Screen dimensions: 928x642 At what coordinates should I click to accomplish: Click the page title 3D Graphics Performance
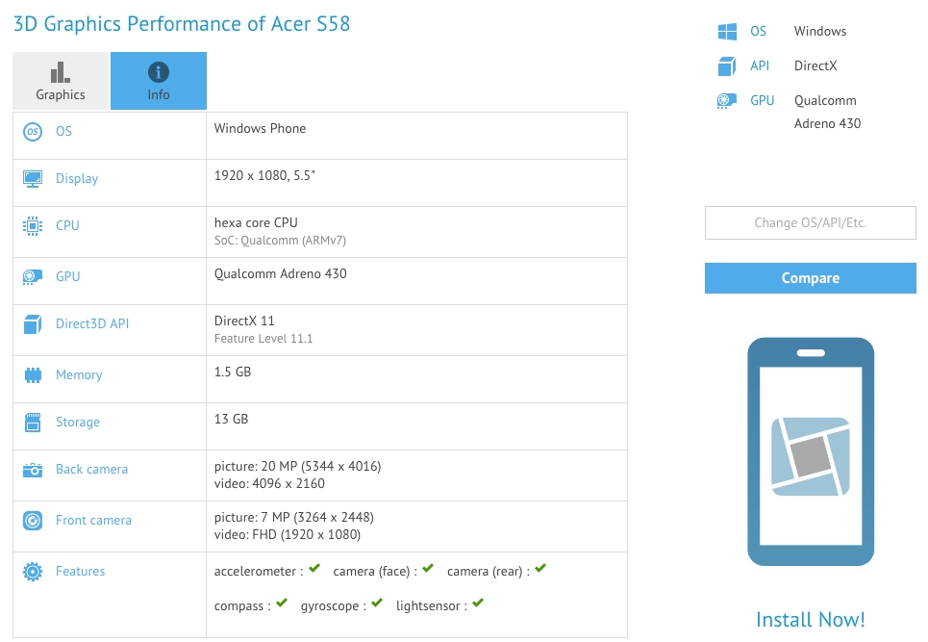[x=182, y=24]
